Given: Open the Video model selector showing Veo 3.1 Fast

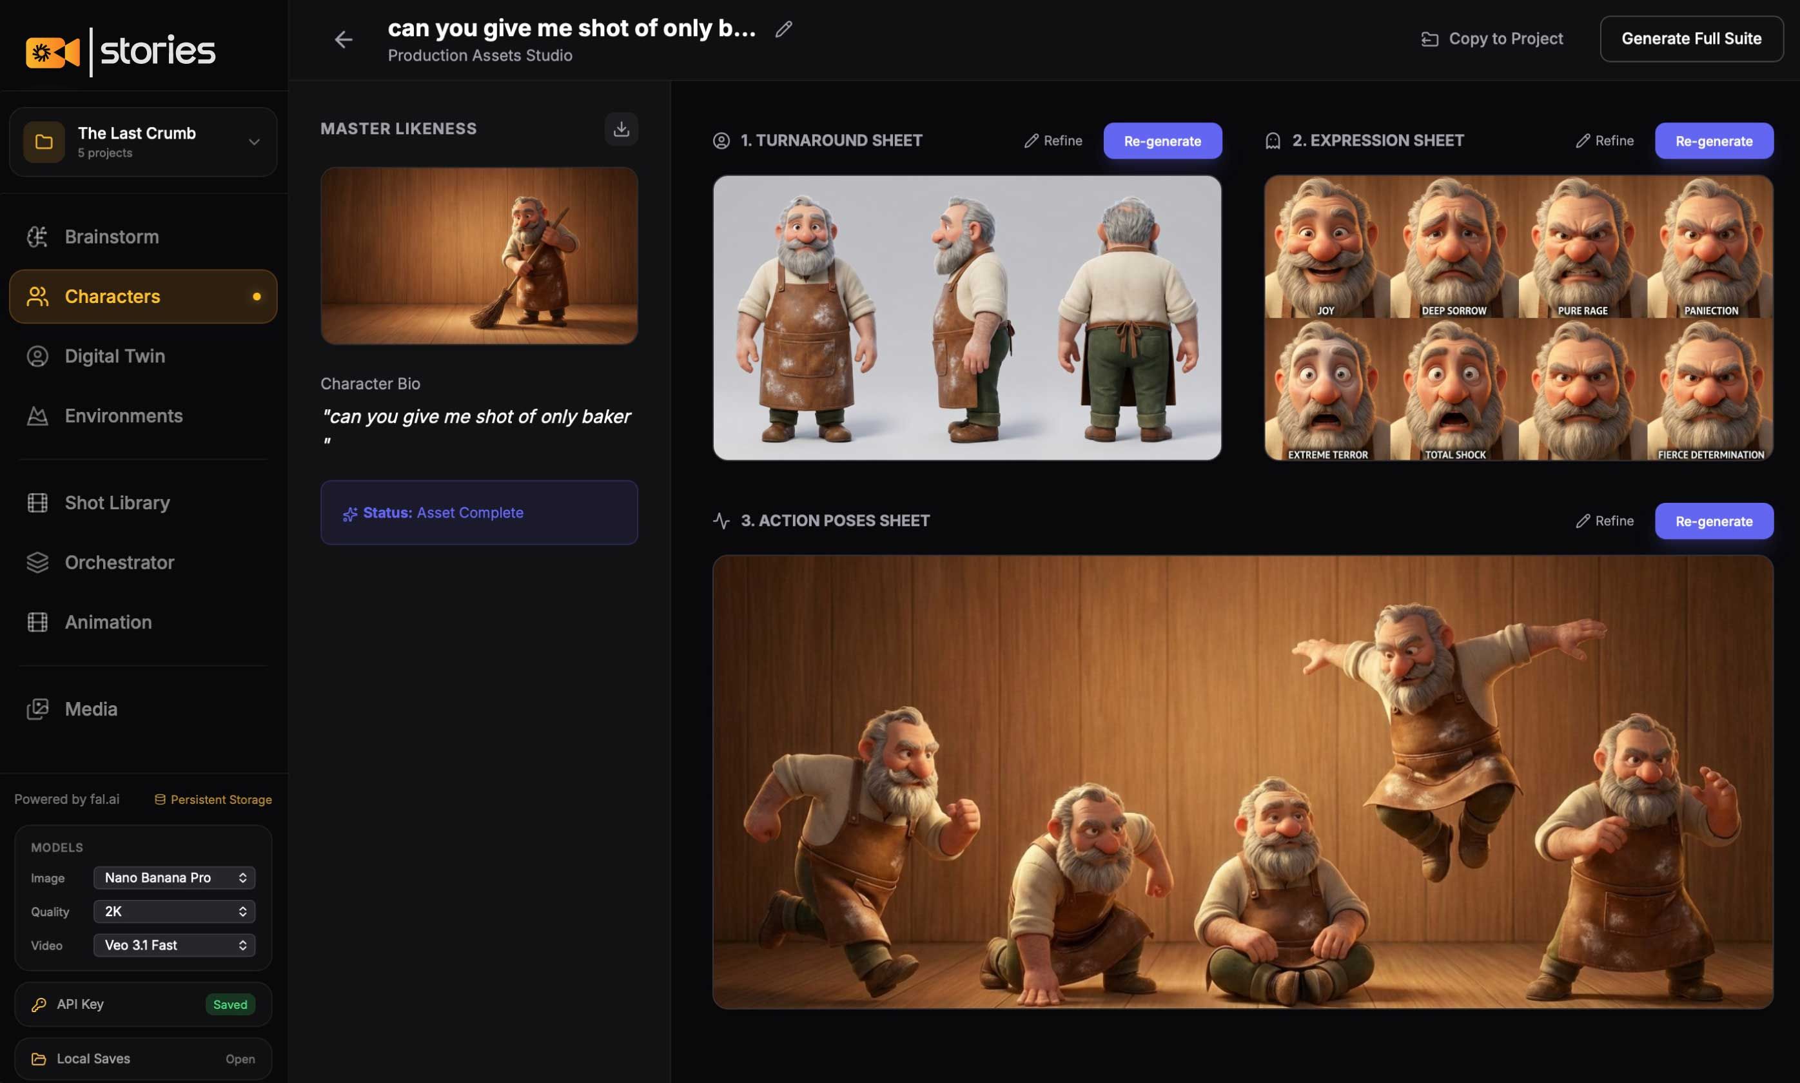Looking at the screenshot, I should tap(174, 944).
